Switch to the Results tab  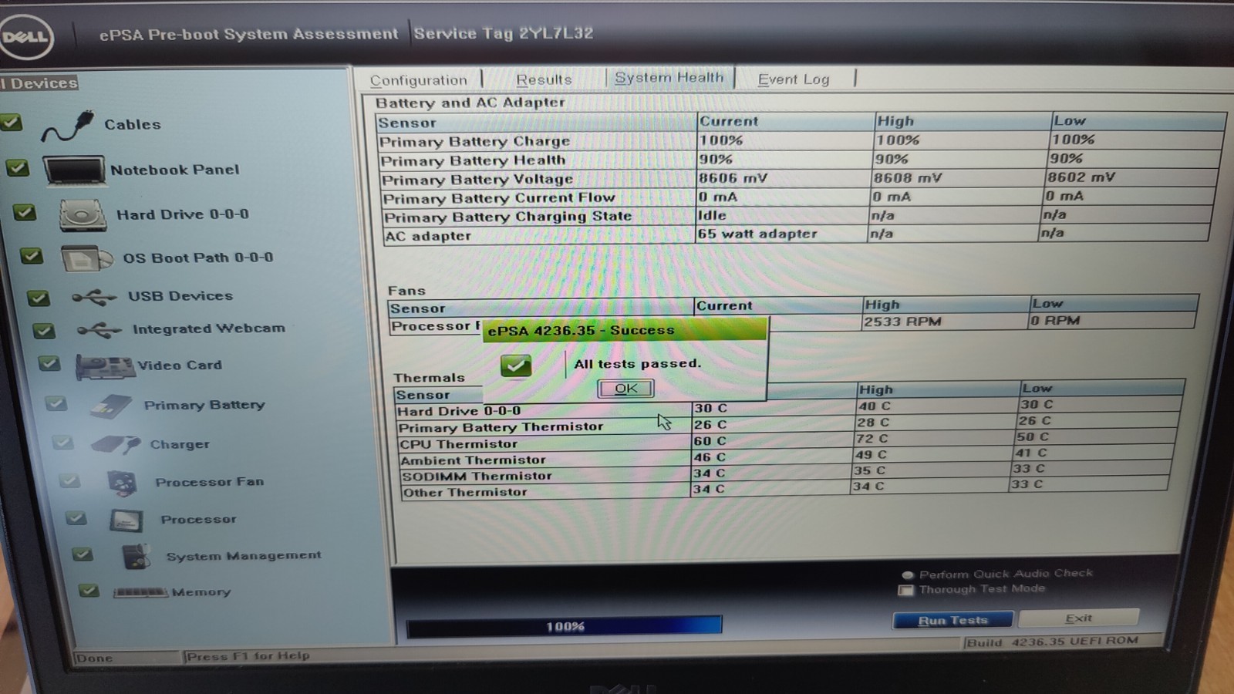click(544, 79)
